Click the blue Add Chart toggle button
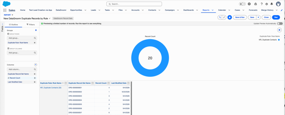 [230, 17]
